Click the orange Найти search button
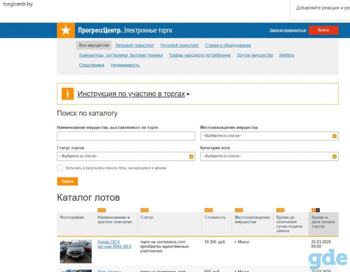350x272 pixels. [67, 181]
